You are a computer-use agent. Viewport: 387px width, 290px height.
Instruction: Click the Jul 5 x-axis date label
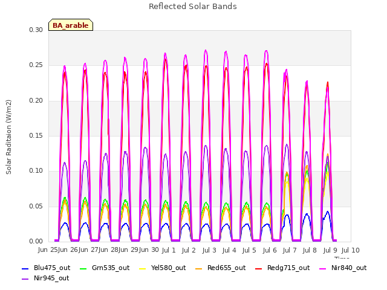click(x=249, y=250)
